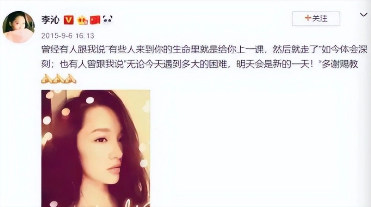Click the orange plus sign in 关注
The image size is (371, 207).
click(x=308, y=18)
